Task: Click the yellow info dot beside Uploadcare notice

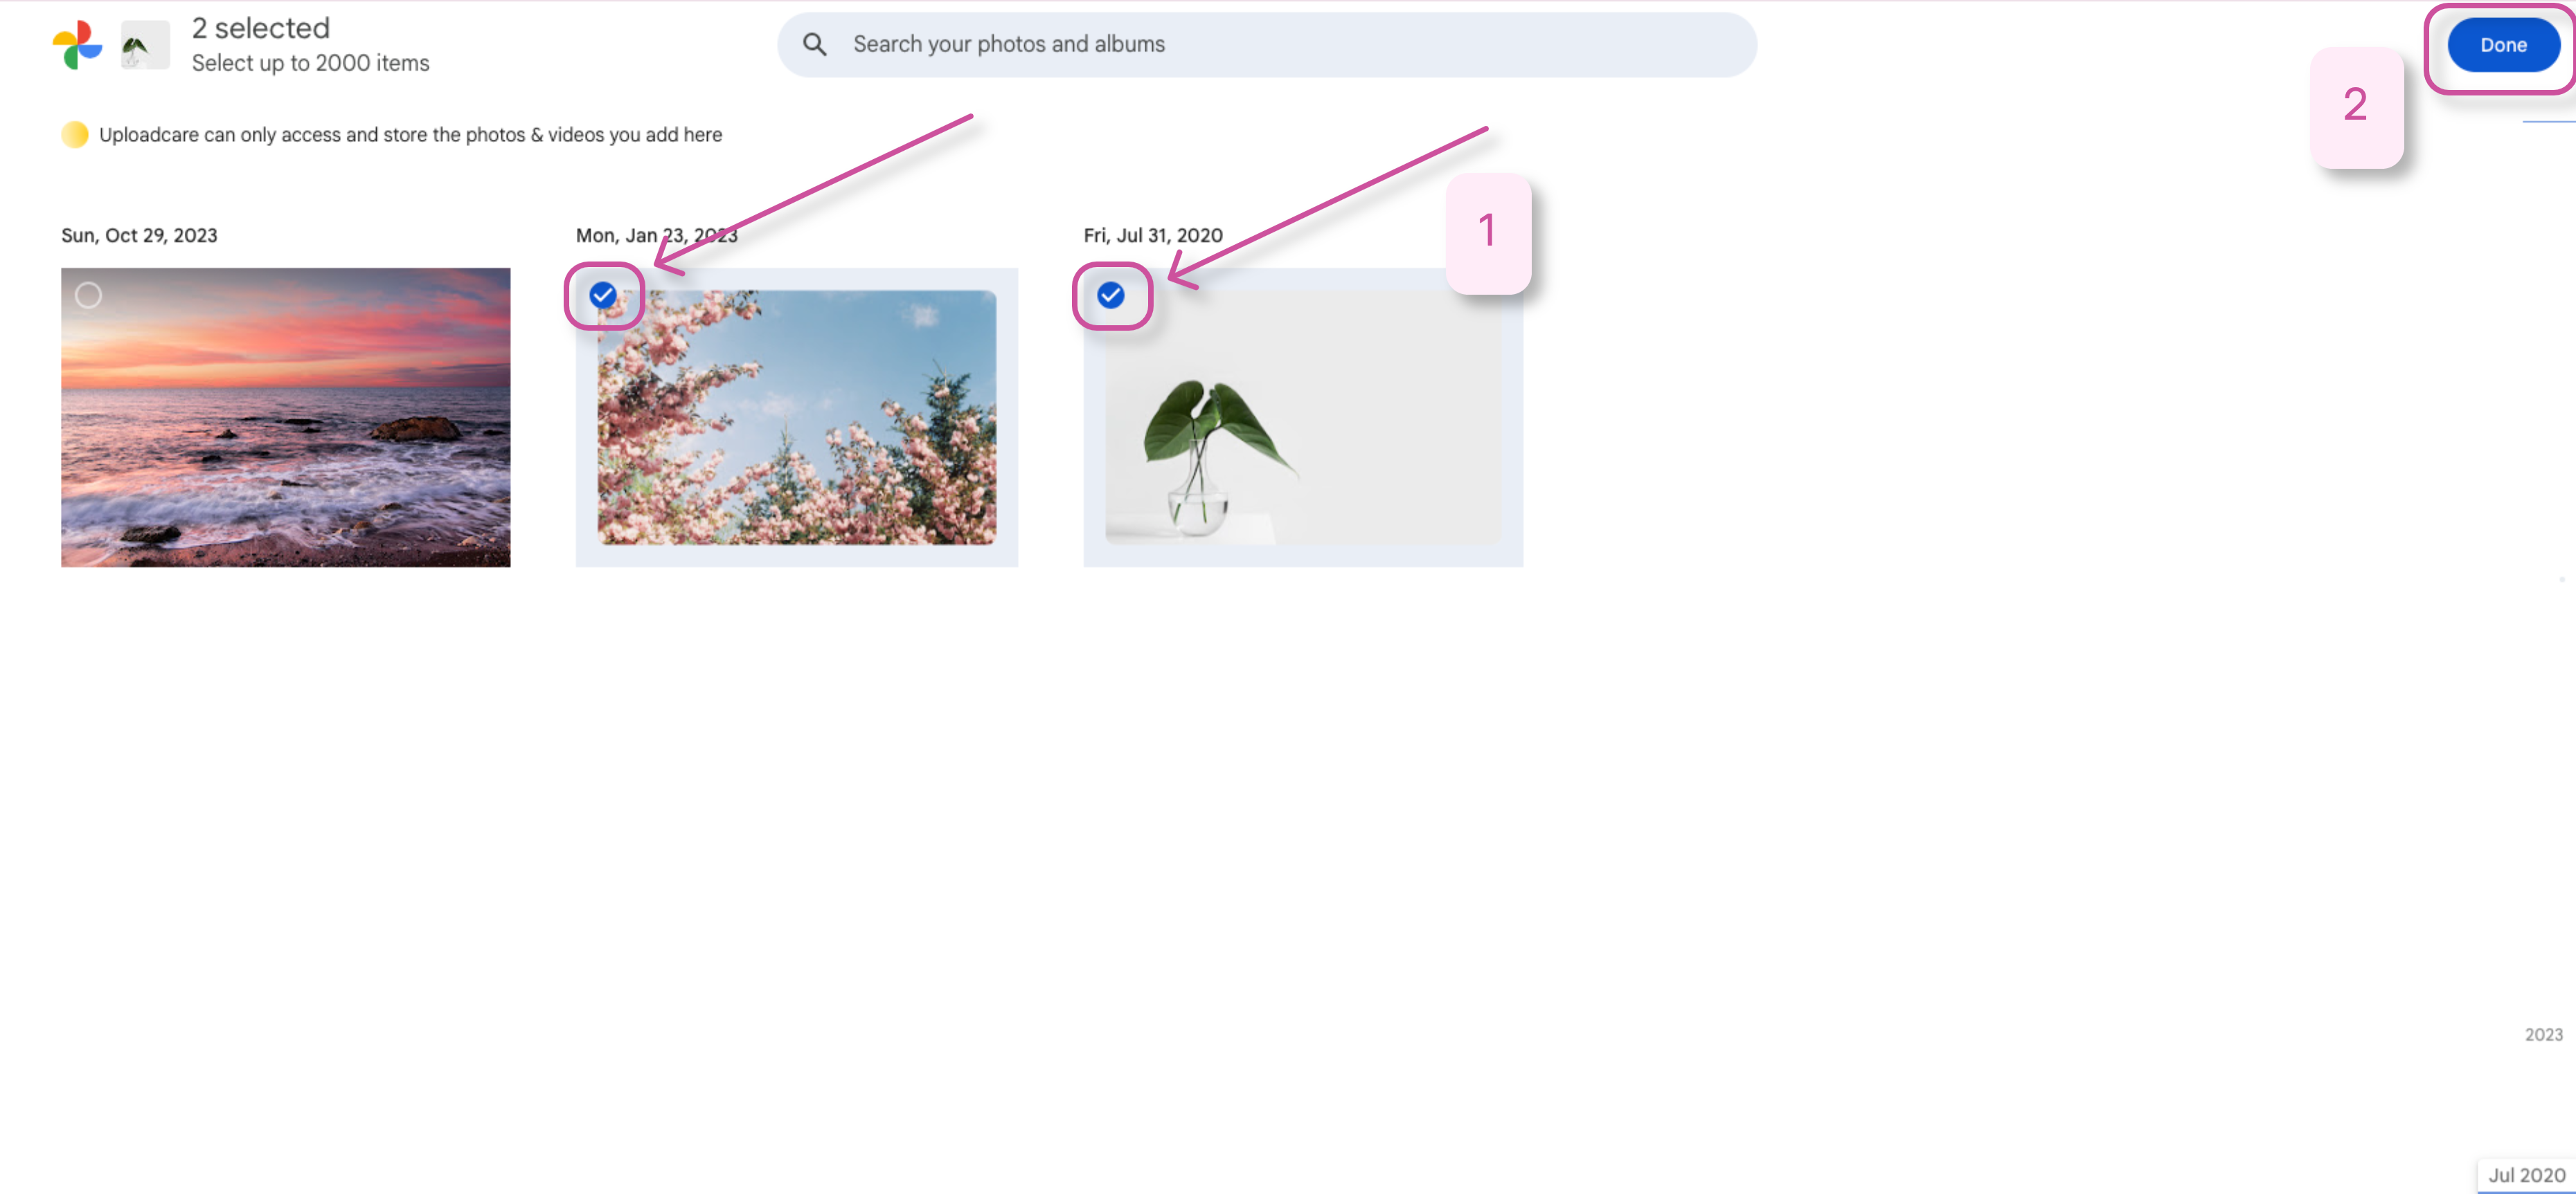Action: point(75,134)
